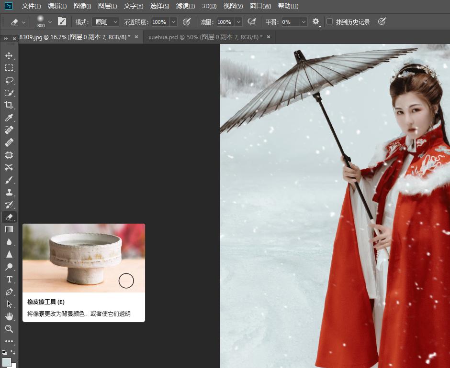Choose the Hand tool
The height and width of the screenshot is (368, 450).
pyautogui.click(x=9, y=316)
